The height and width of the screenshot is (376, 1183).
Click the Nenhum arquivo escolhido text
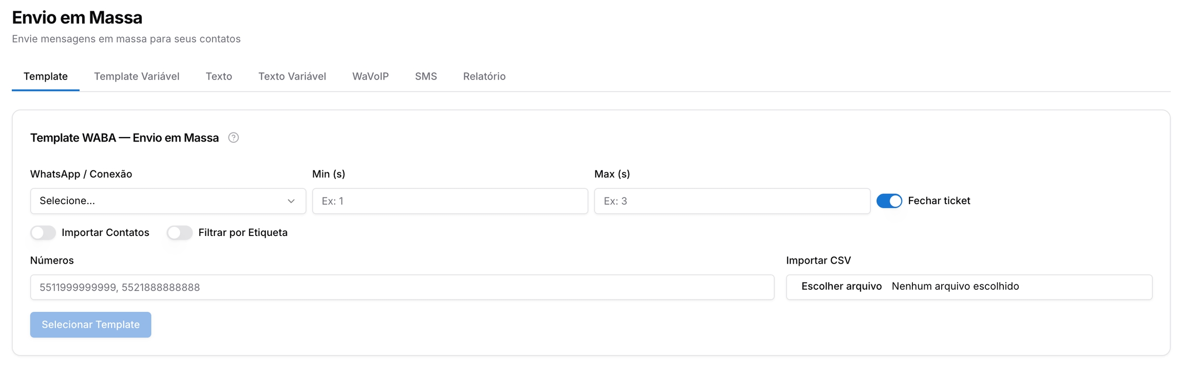pyautogui.click(x=955, y=286)
